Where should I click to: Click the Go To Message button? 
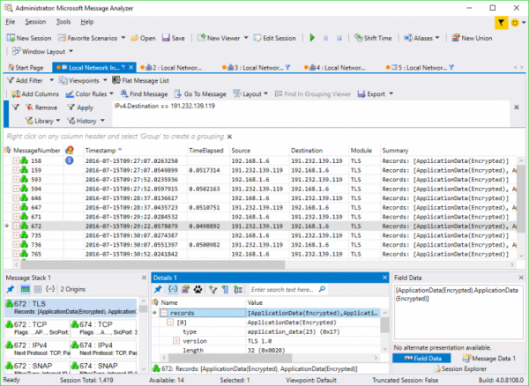(x=200, y=94)
